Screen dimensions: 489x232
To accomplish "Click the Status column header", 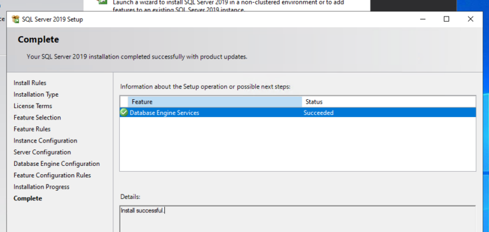I will tap(388, 102).
